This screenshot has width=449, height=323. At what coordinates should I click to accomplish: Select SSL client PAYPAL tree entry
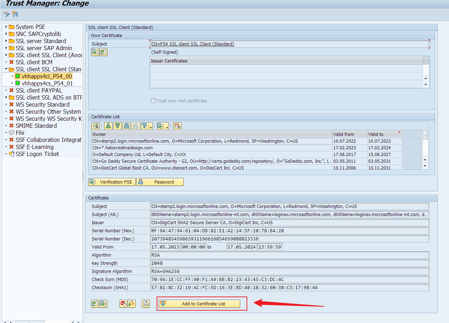pyautogui.click(x=39, y=90)
